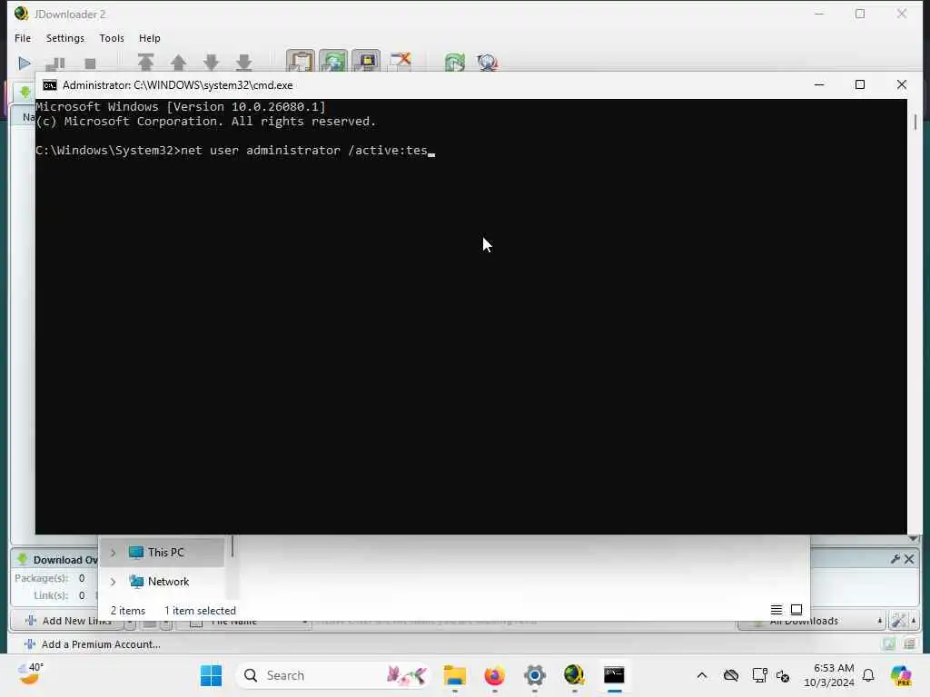This screenshot has height=697, width=930.
Task: Open File Explorer from taskbar
Action: pos(455,675)
